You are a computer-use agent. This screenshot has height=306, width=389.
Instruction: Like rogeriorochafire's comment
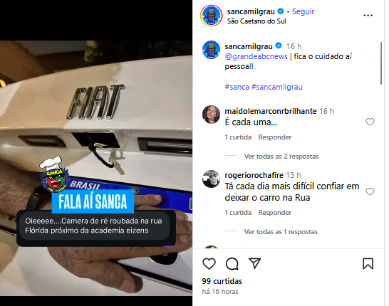370,191
